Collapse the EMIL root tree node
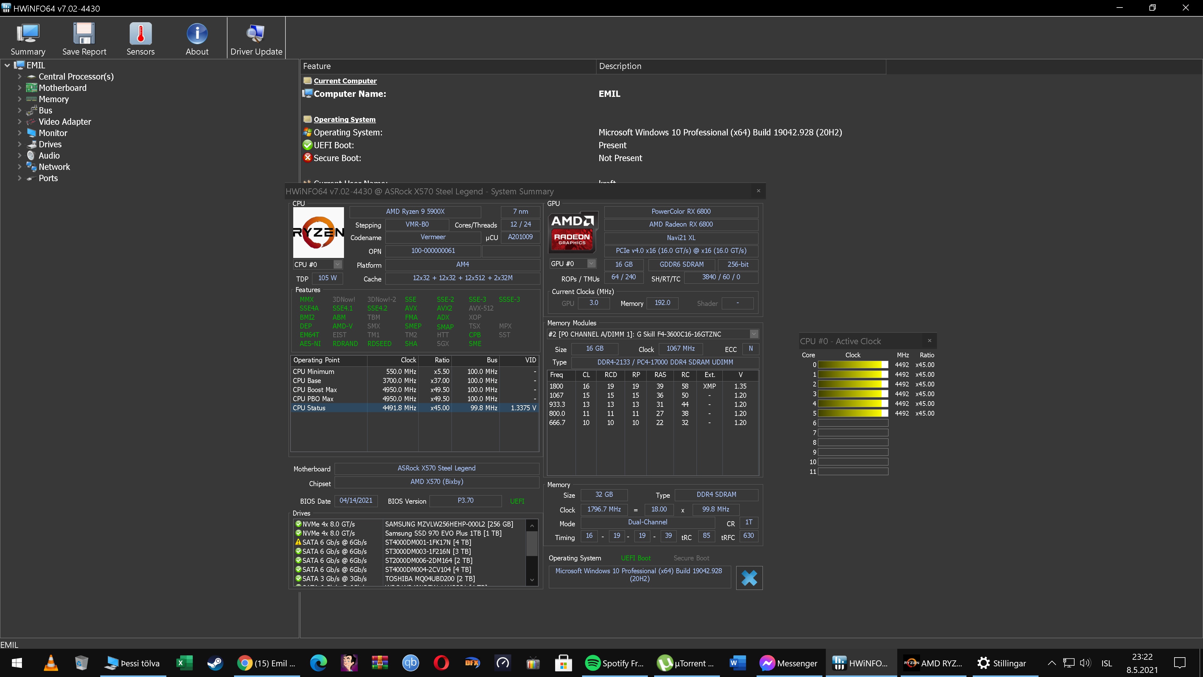This screenshot has height=677, width=1203. pyautogui.click(x=7, y=66)
